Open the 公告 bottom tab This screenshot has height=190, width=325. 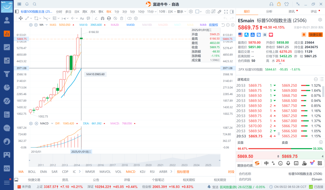(96, 180)
